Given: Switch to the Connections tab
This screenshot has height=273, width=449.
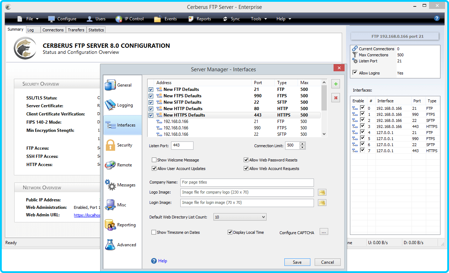Looking at the screenshot, I should point(53,30).
